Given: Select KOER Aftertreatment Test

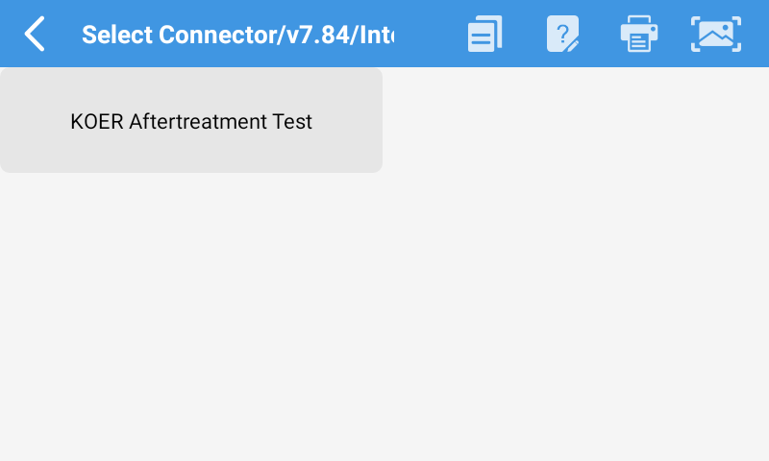Looking at the screenshot, I should click(x=191, y=121).
